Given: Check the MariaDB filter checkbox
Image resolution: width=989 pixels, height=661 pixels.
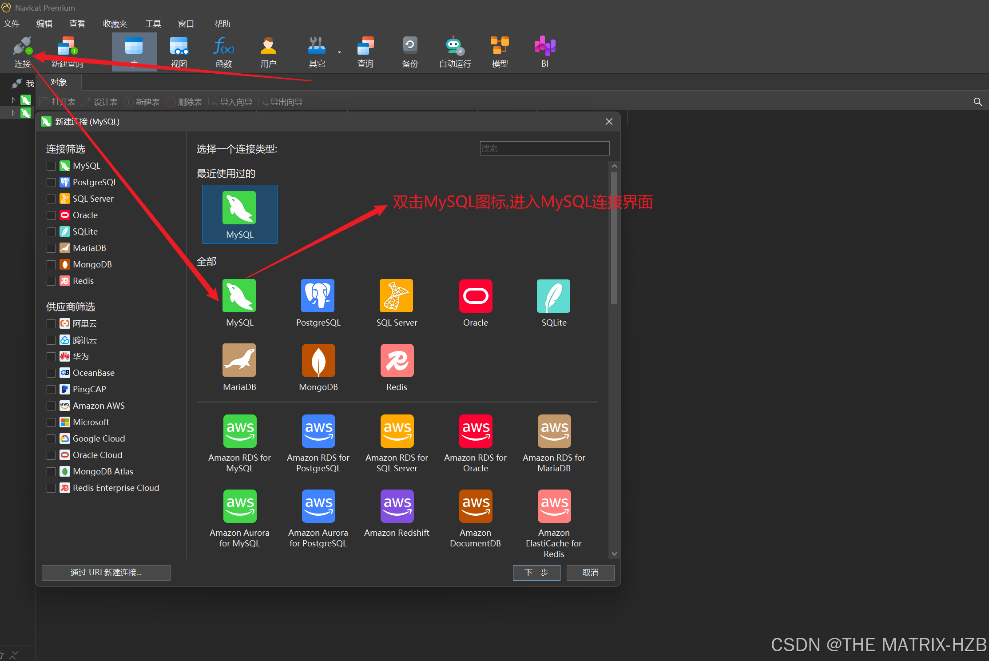Looking at the screenshot, I should pyautogui.click(x=51, y=248).
